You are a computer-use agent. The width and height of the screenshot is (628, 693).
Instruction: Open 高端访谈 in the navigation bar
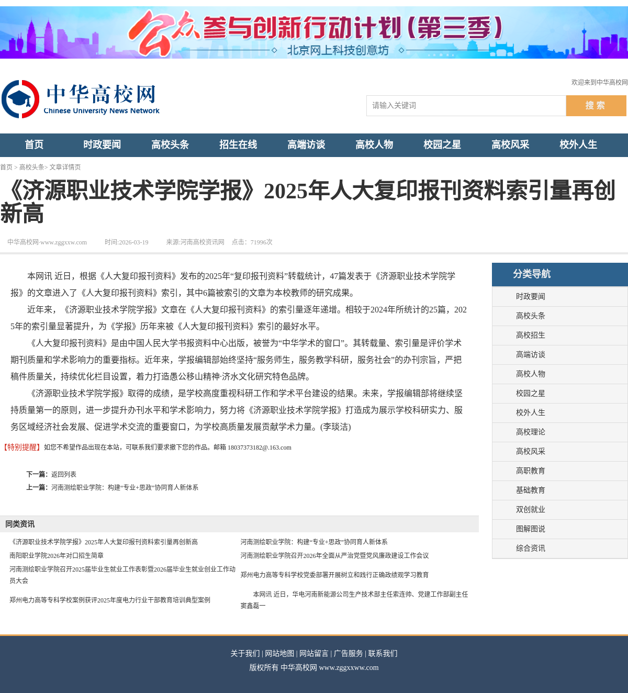pos(306,145)
